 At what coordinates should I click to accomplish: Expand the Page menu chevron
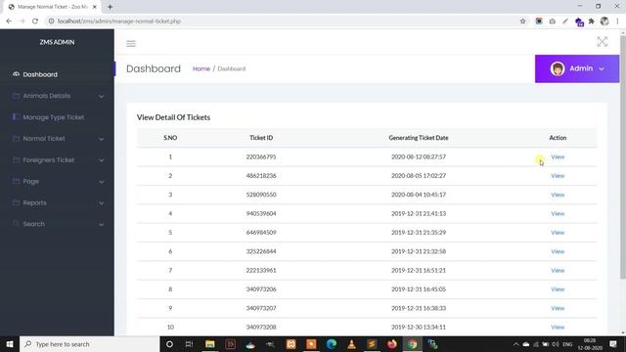[102, 182]
